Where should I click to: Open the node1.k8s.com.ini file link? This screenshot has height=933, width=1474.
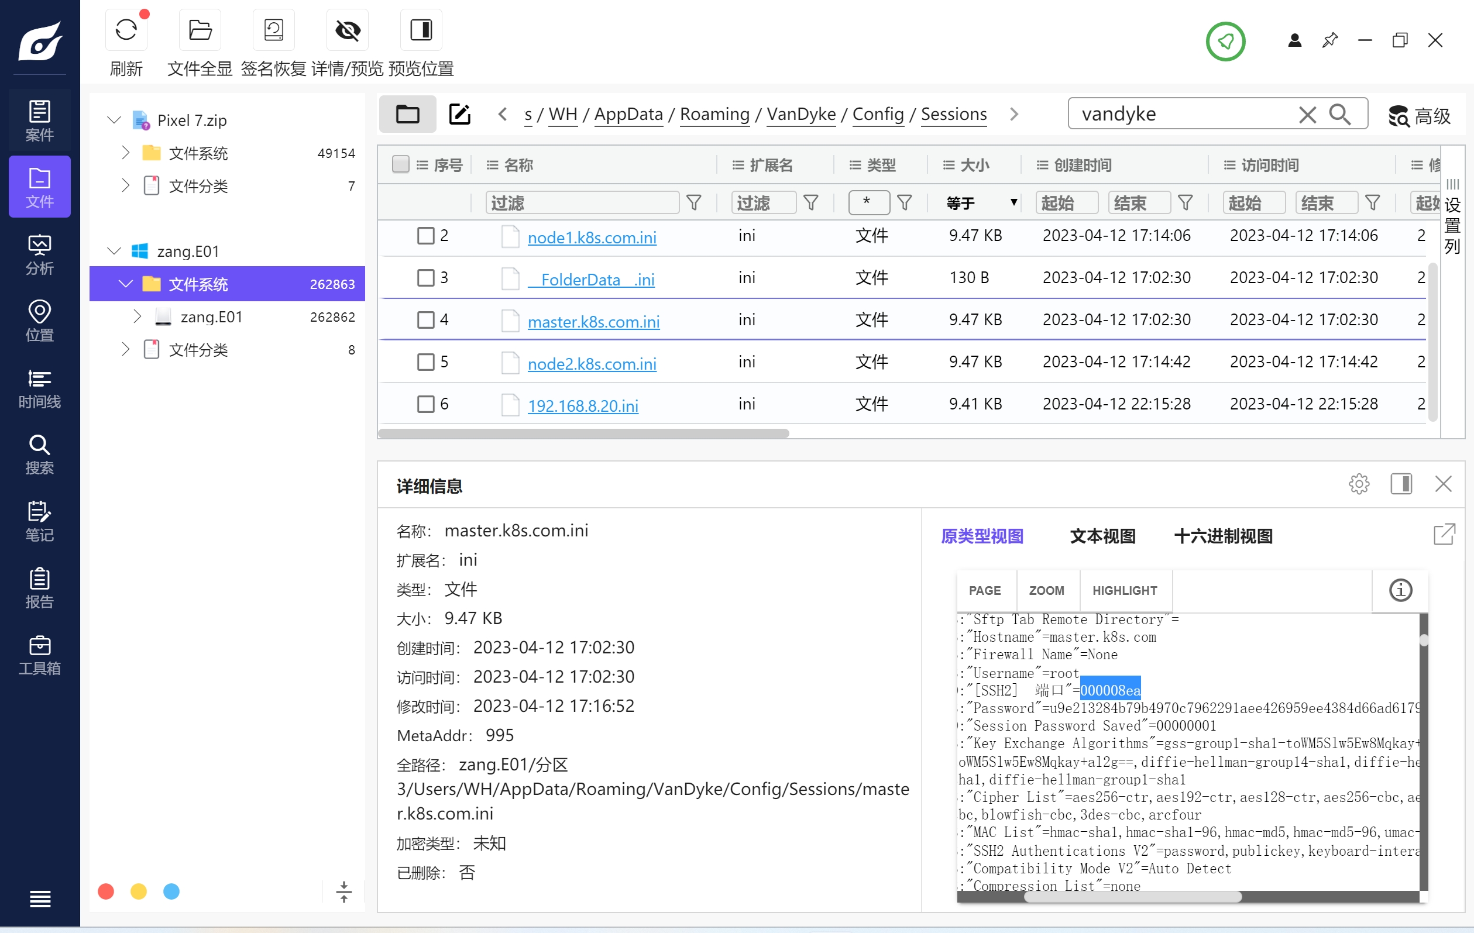592,237
